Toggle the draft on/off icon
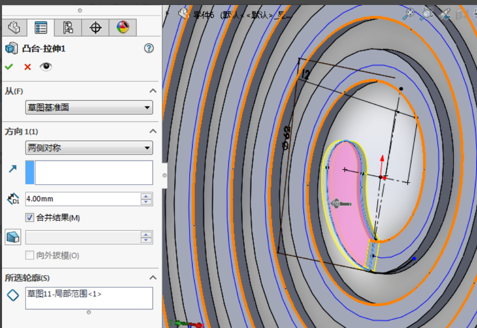This screenshot has height=328, width=477. click(13, 237)
